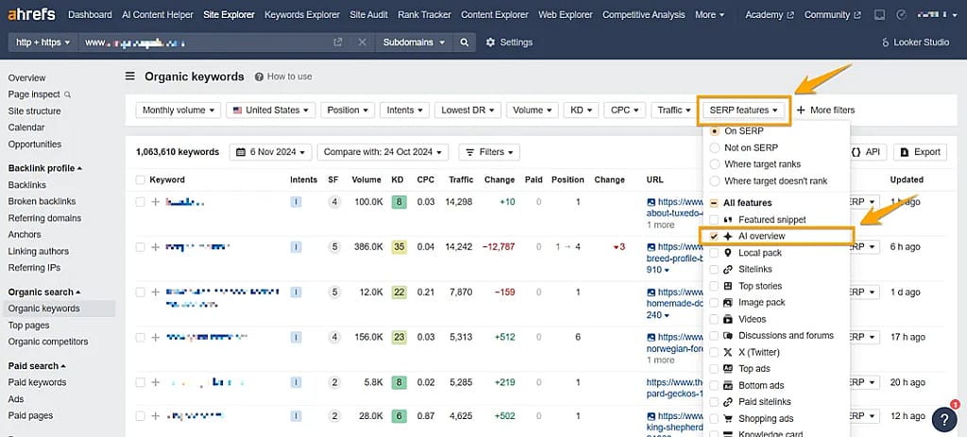This screenshot has width=967, height=437.
Task: Select Where target ranks option
Action: pos(714,164)
